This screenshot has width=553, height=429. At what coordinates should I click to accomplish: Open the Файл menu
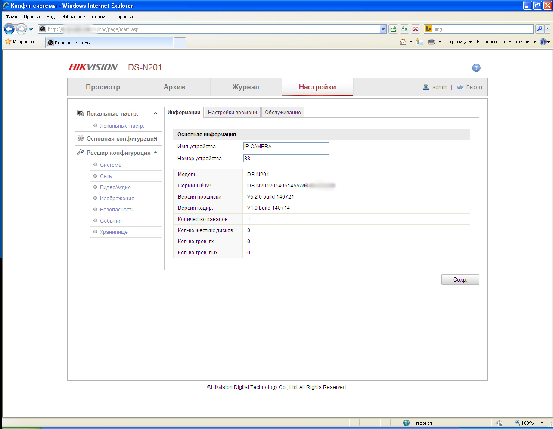(12, 17)
